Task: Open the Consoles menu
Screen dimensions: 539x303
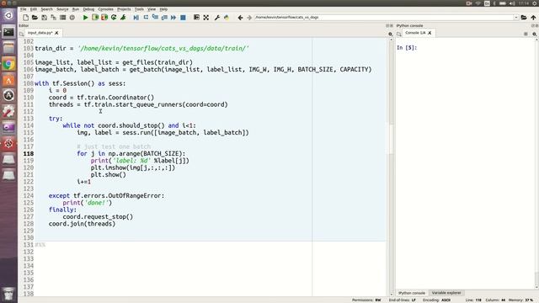Action: 105,9
